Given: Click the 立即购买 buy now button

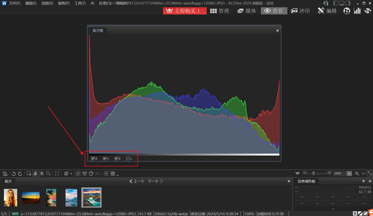Looking at the screenshot, I should coord(185,11).
